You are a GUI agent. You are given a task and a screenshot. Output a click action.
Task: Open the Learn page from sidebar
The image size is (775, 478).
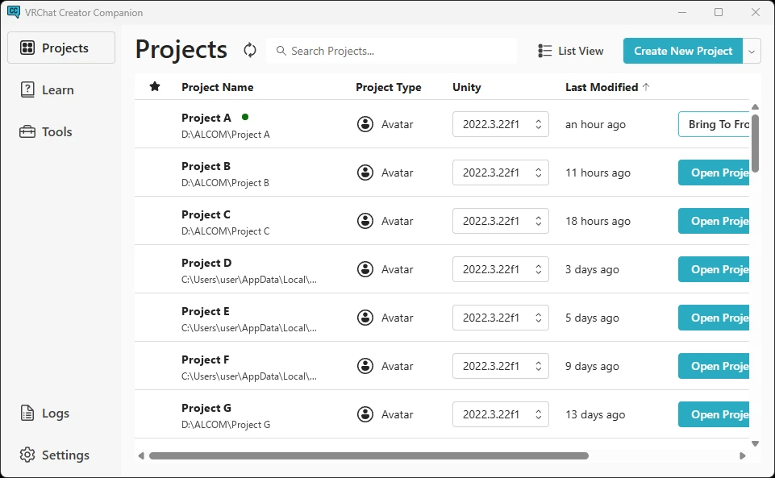[61, 89]
